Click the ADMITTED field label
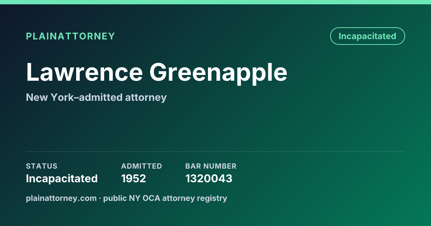431x226 pixels. coord(142,166)
